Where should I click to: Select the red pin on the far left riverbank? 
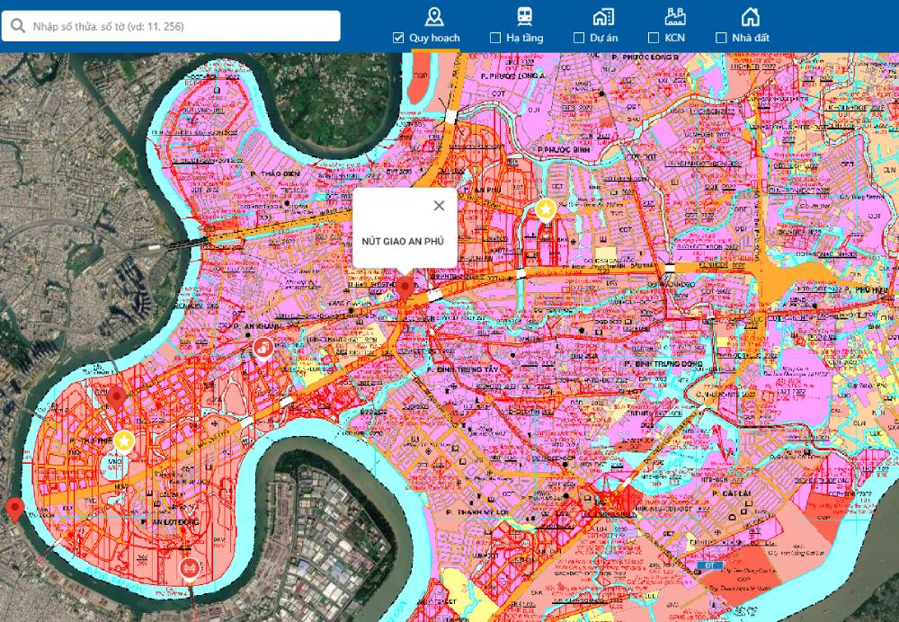coord(14,508)
